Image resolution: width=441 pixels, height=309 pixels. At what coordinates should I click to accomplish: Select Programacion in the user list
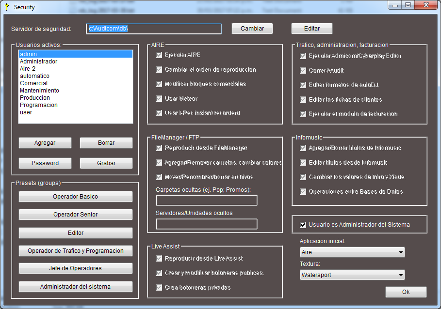(x=75, y=105)
